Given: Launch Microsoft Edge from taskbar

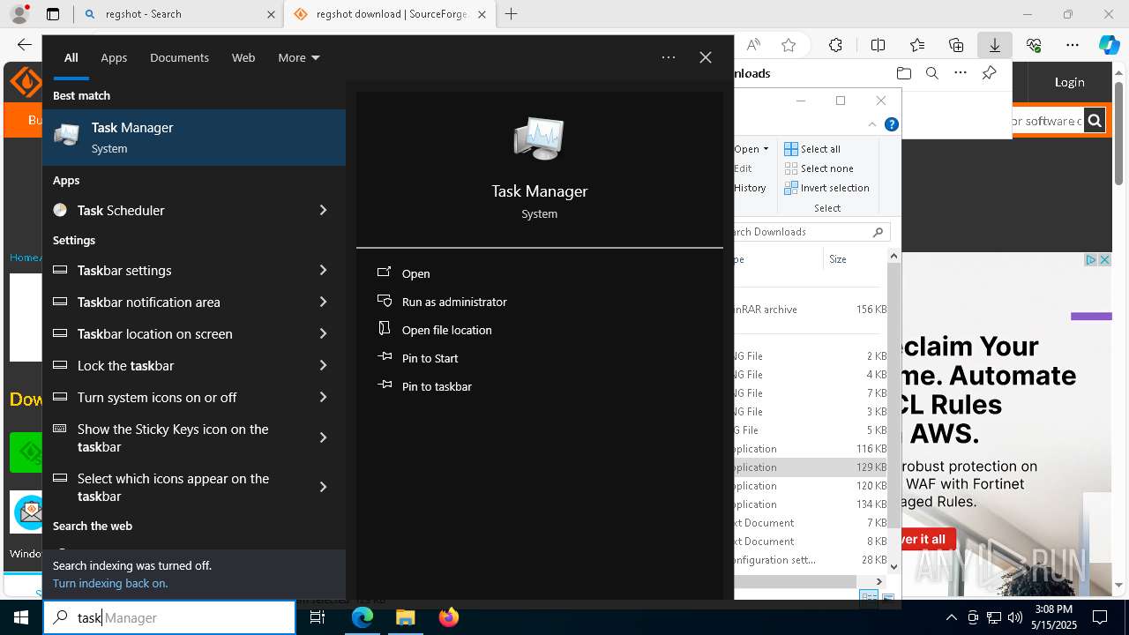Looking at the screenshot, I should (x=363, y=617).
